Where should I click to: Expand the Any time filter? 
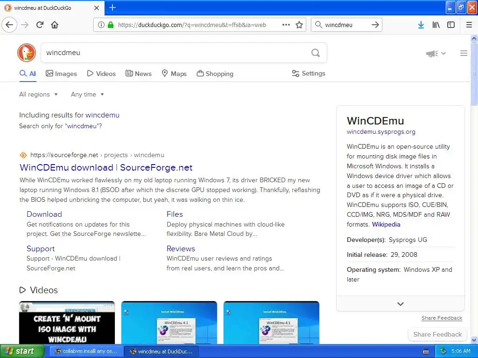[87, 94]
